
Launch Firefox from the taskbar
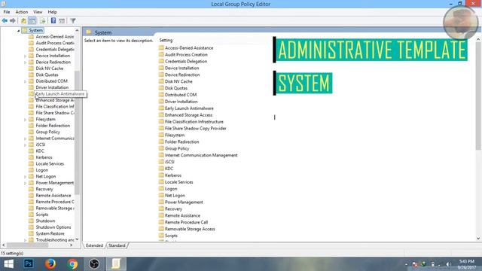tap(50, 264)
